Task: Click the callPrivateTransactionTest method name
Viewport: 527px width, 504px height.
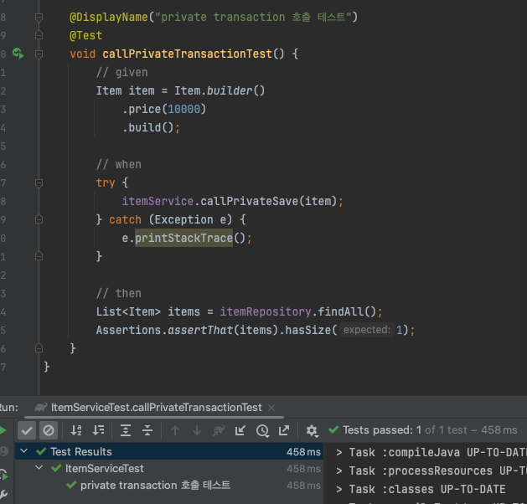Action: click(187, 54)
